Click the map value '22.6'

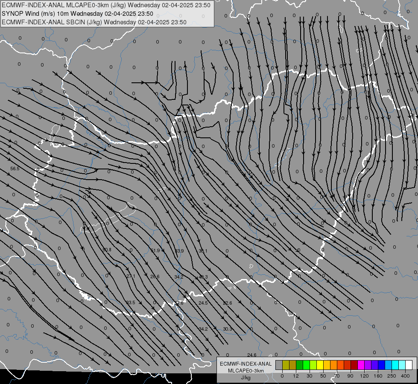click(228, 303)
